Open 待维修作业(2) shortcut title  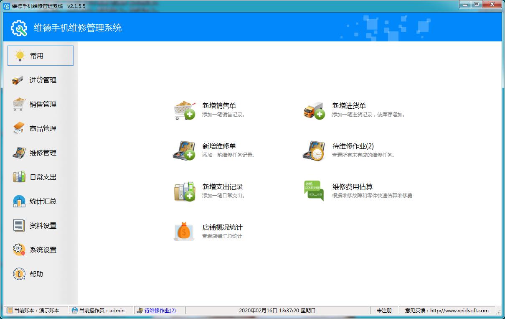(x=353, y=146)
